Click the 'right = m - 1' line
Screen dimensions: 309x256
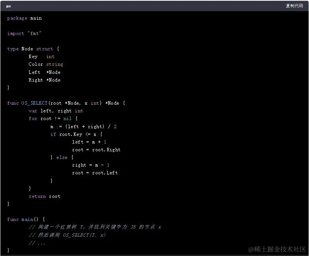tap(91, 165)
